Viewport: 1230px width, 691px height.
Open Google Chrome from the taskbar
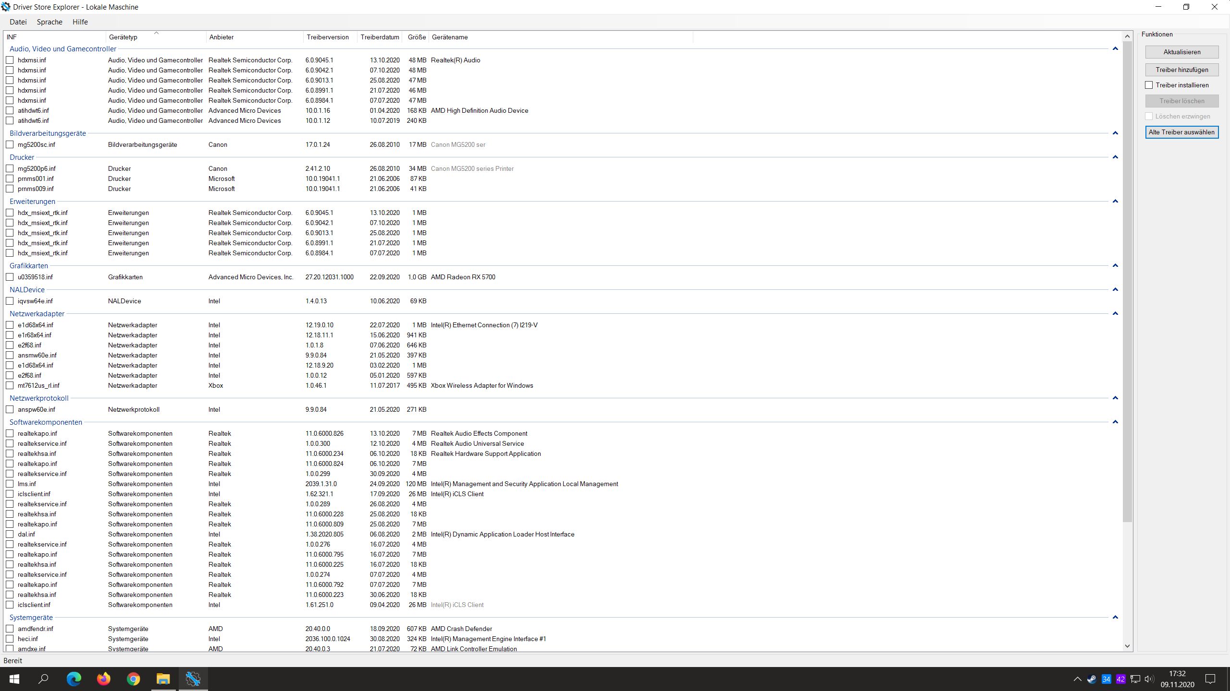(133, 679)
